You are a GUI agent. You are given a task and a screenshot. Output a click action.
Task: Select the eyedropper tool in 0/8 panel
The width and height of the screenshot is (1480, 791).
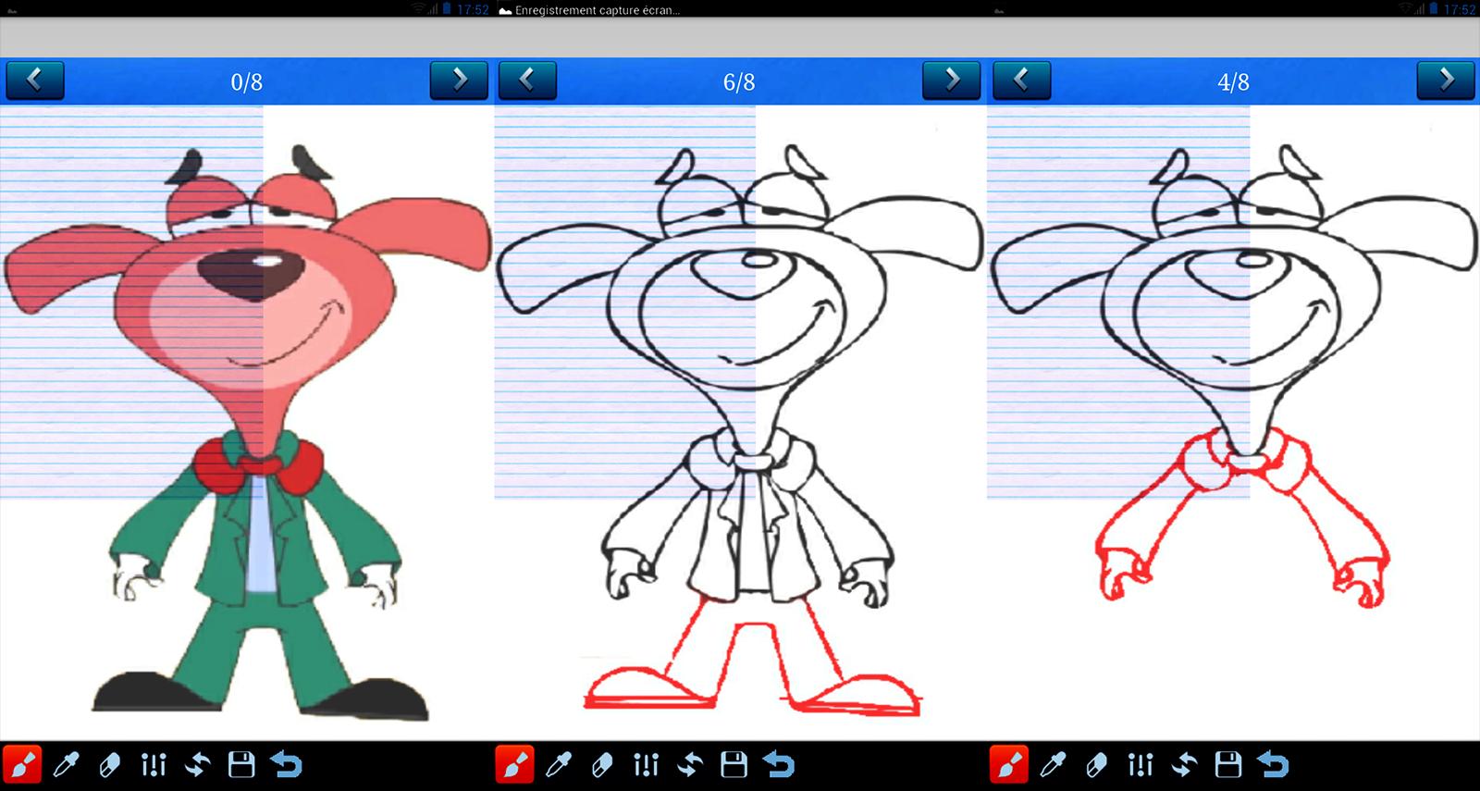coord(66,765)
